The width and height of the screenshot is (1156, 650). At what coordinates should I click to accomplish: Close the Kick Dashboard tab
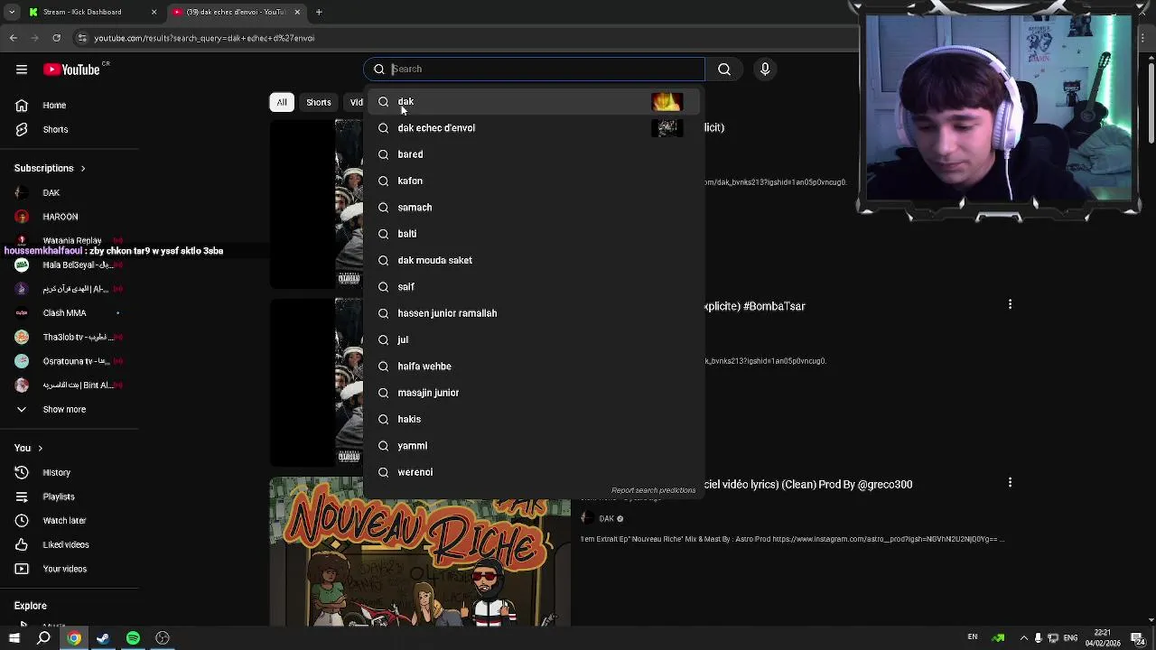pos(154,12)
